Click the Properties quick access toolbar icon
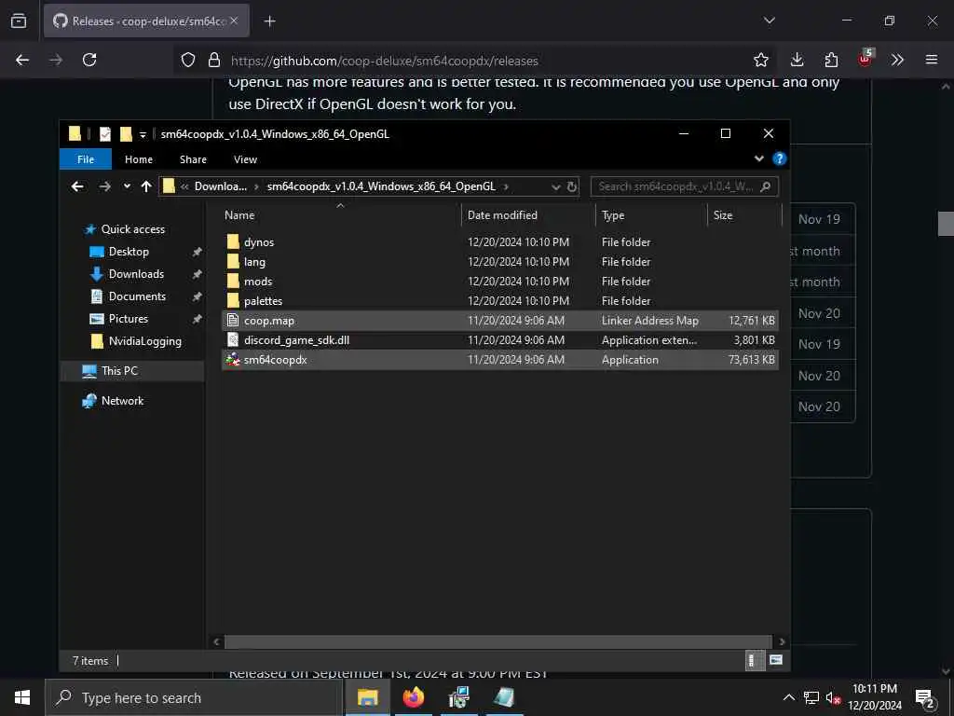Screen dimensions: 954x716 click(x=105, y=134)
